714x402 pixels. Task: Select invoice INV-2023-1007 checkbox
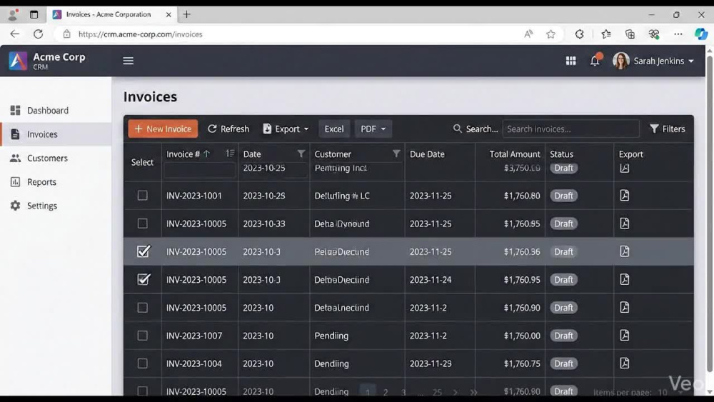coord(143,336)
